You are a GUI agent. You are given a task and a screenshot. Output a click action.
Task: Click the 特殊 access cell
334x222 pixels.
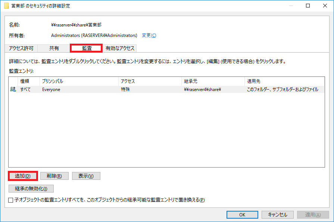pos(125,90)
